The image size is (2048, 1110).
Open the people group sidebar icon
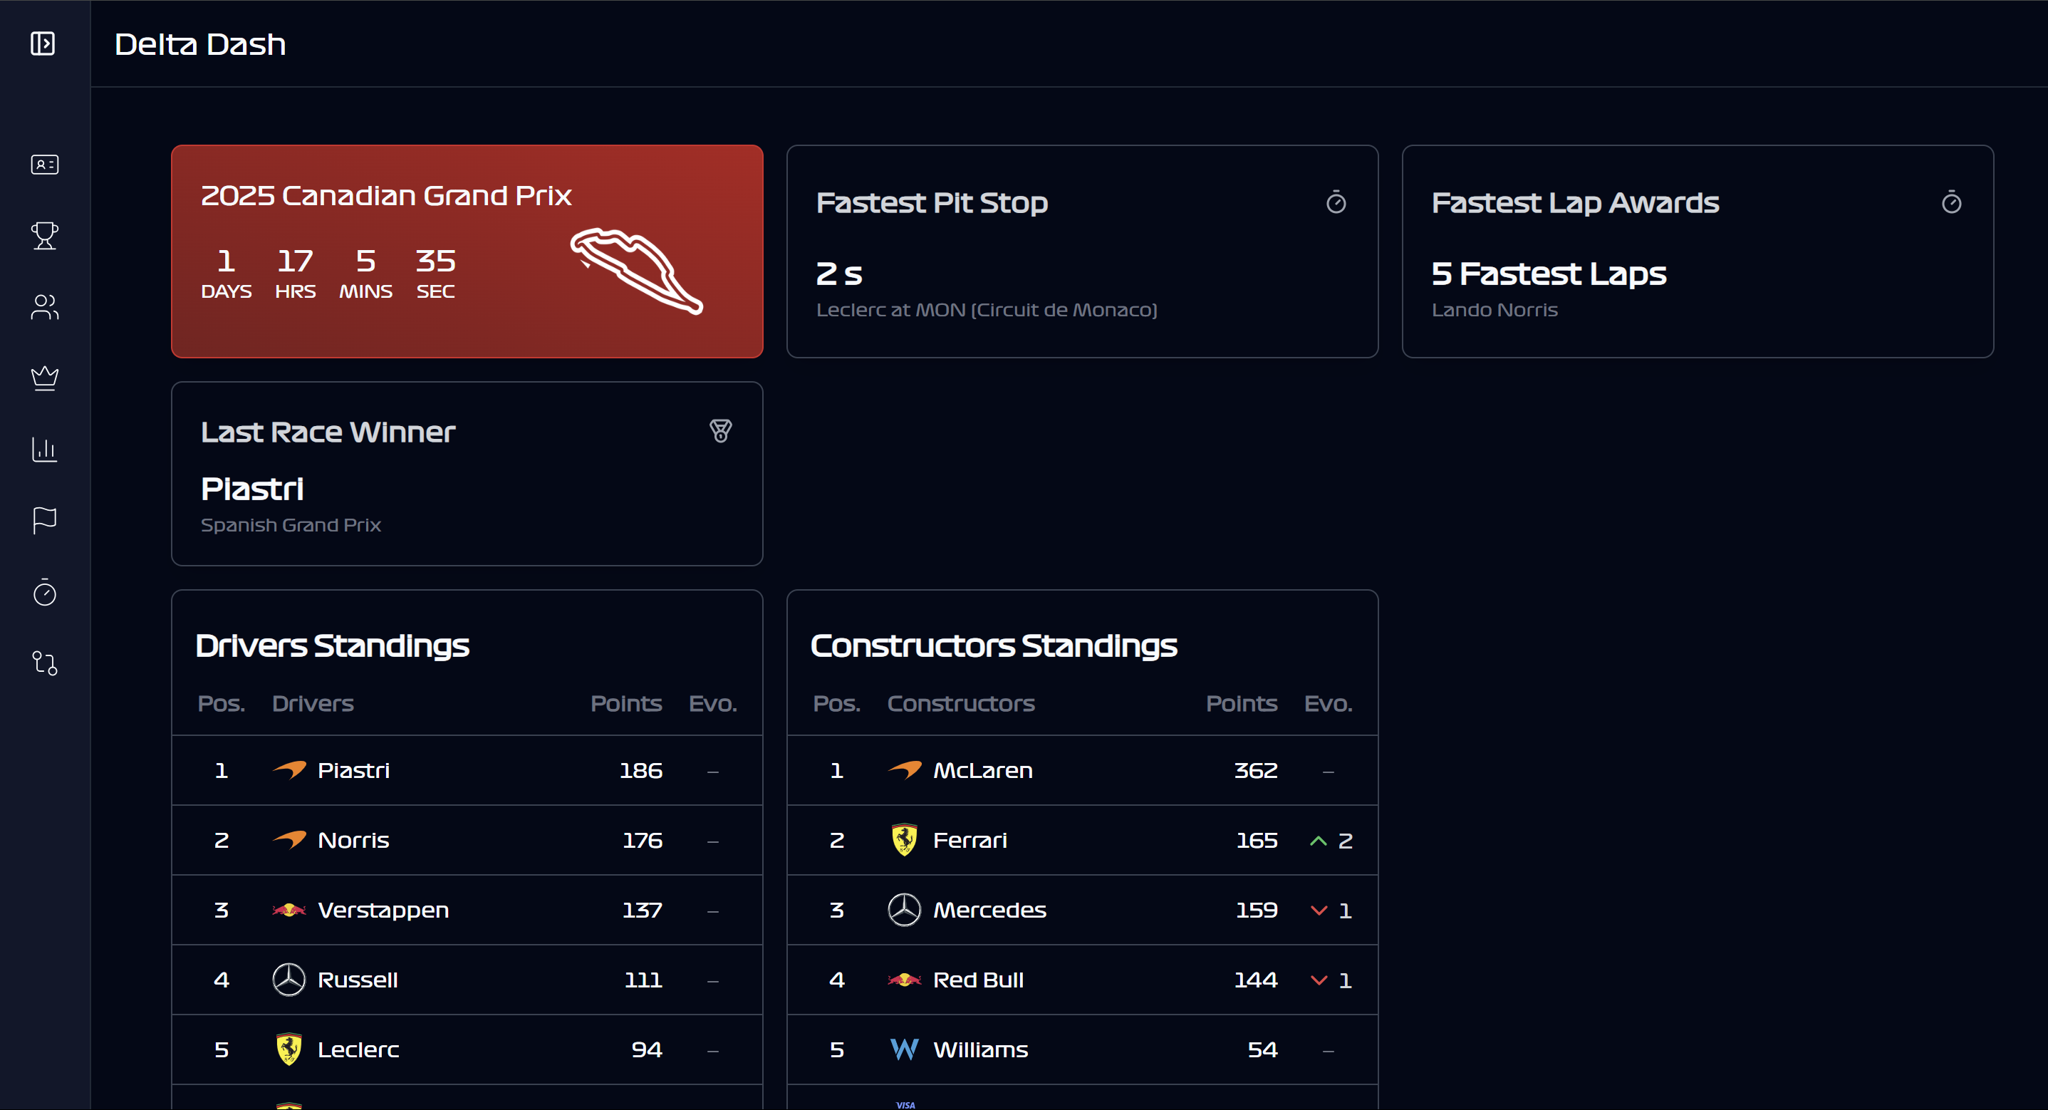tap(44, 307)
